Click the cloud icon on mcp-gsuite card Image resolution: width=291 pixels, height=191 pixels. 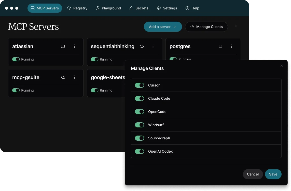tap(63, 77)
